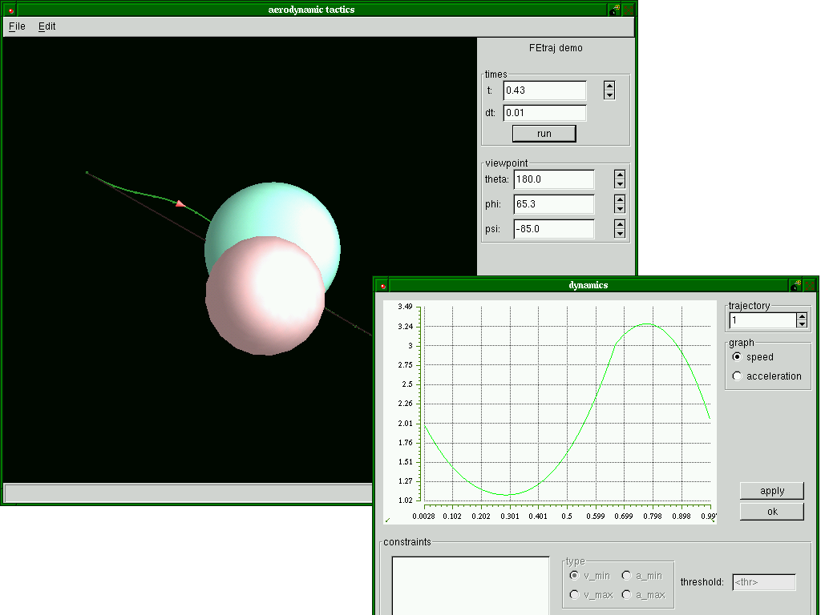Select the speed graph option
The height and width of the screenshot is (615, 821).
coord(738,357)
